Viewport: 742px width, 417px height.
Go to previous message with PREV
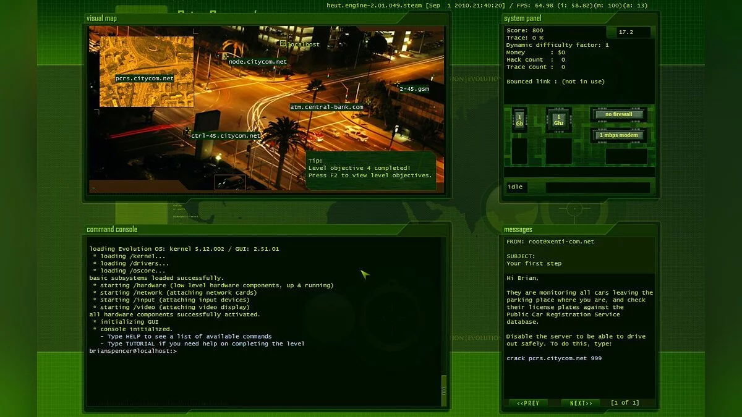pos(528,403)
